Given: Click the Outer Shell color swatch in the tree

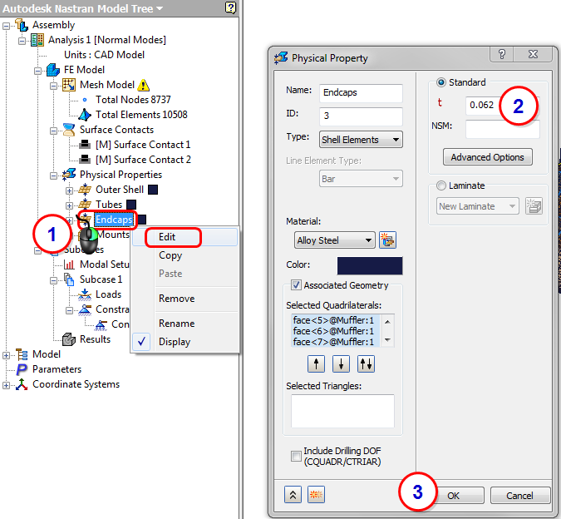Looking at the screenshot, I should pyautogui.click(x=153, y=190).
